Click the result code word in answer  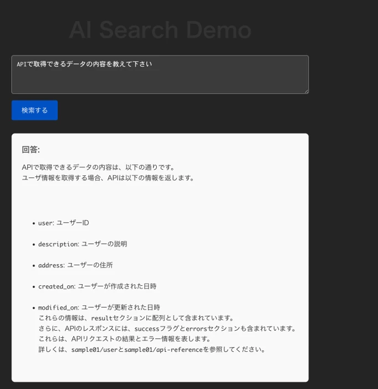click(x=102, y=318)
